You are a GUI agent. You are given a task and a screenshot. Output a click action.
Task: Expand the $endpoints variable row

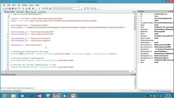click(x=139, y=29)
